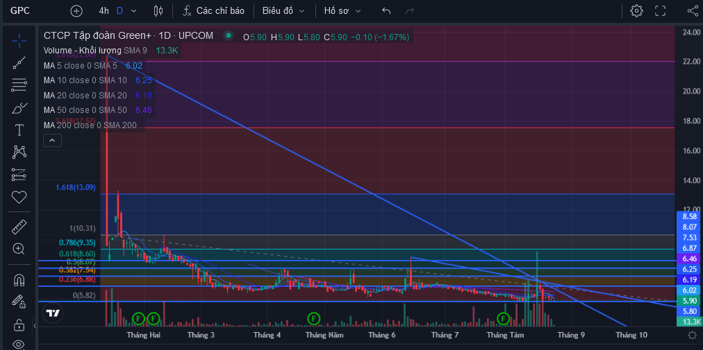Select the MA 200 close 0 SMA 200 legend

click(x=90, y=125)
